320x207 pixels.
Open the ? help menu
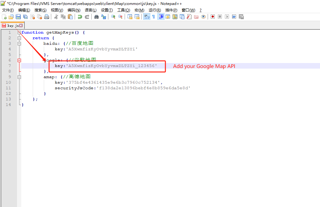pos(201,10)
